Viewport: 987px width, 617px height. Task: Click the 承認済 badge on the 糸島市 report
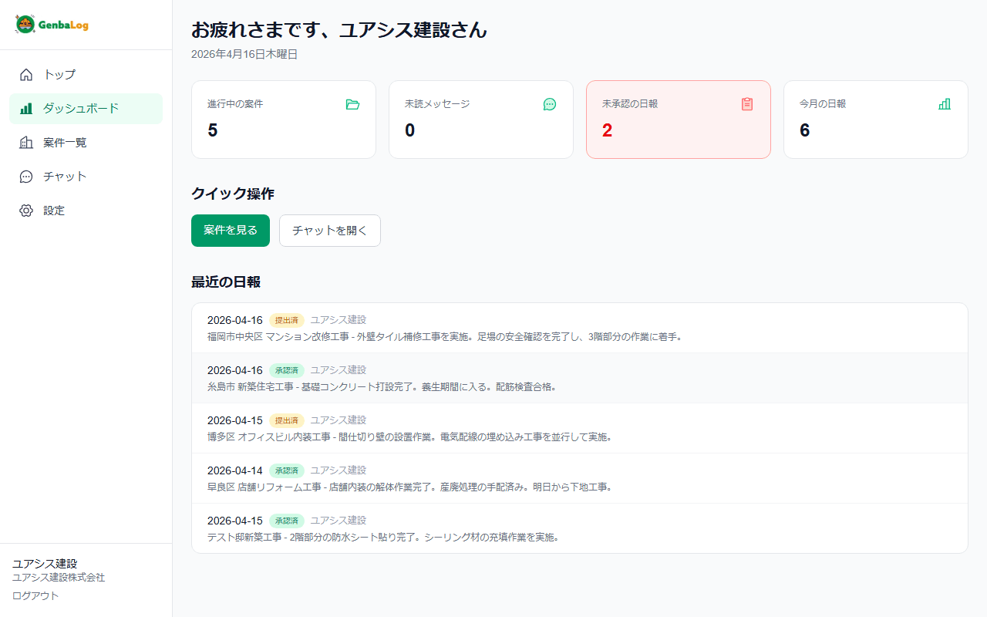point(286,370)
